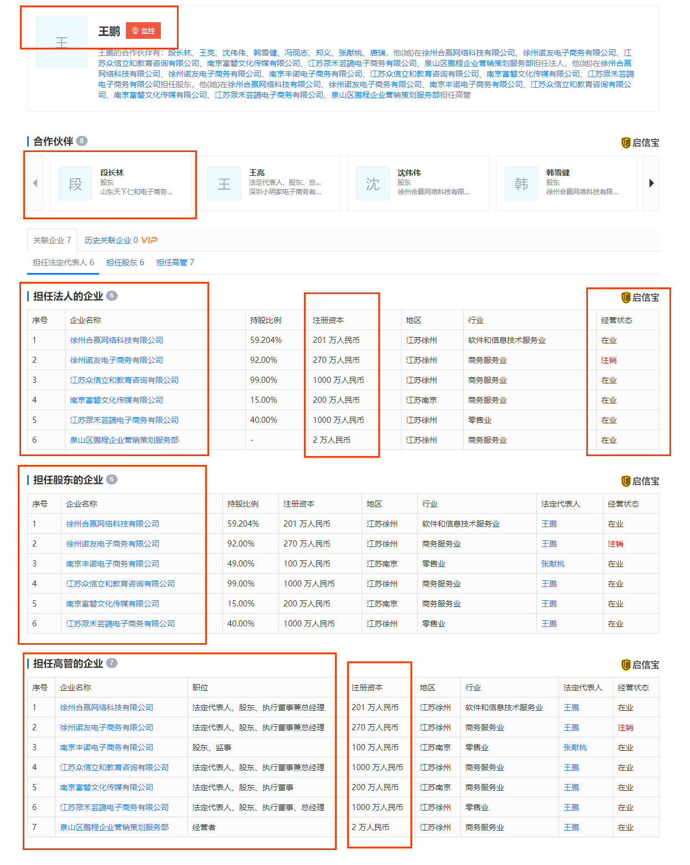Open 南京富磐文化传媒有限公司 in legal-rep table
This screenshot has height=865, width=690.
coord(116,400)
